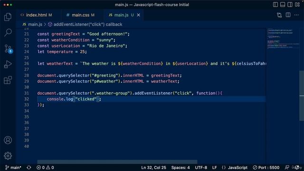Open the Extensions view

coord(8,80)
